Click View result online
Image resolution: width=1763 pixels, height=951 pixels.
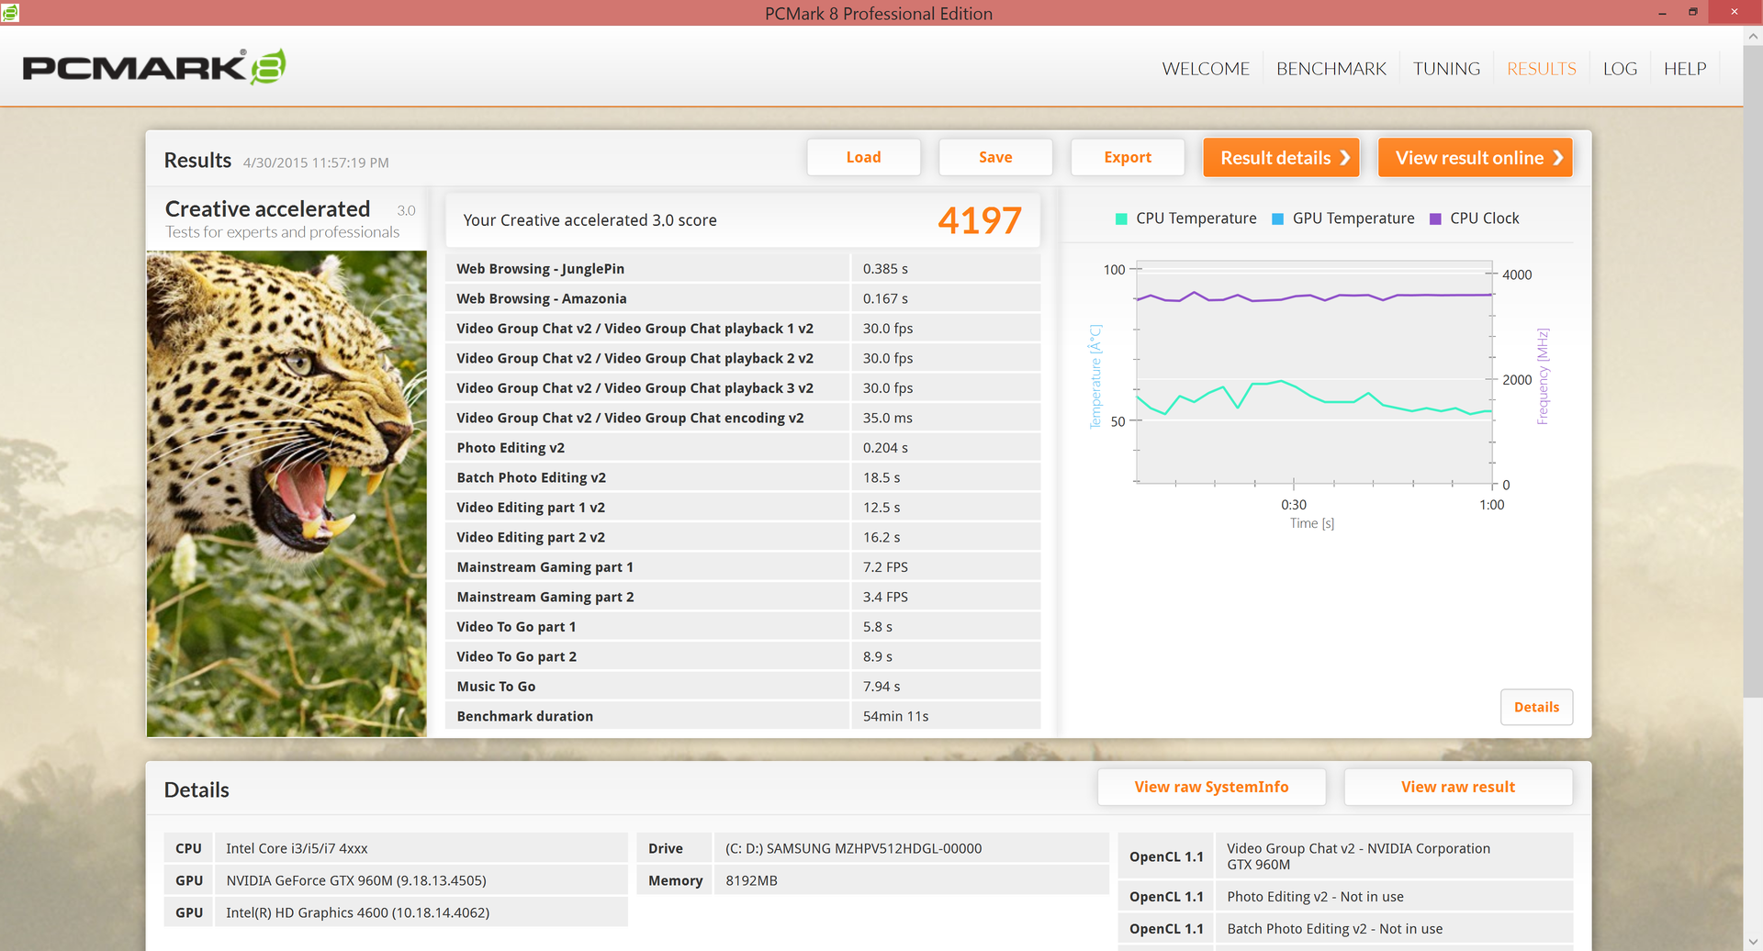[1476, 157]
